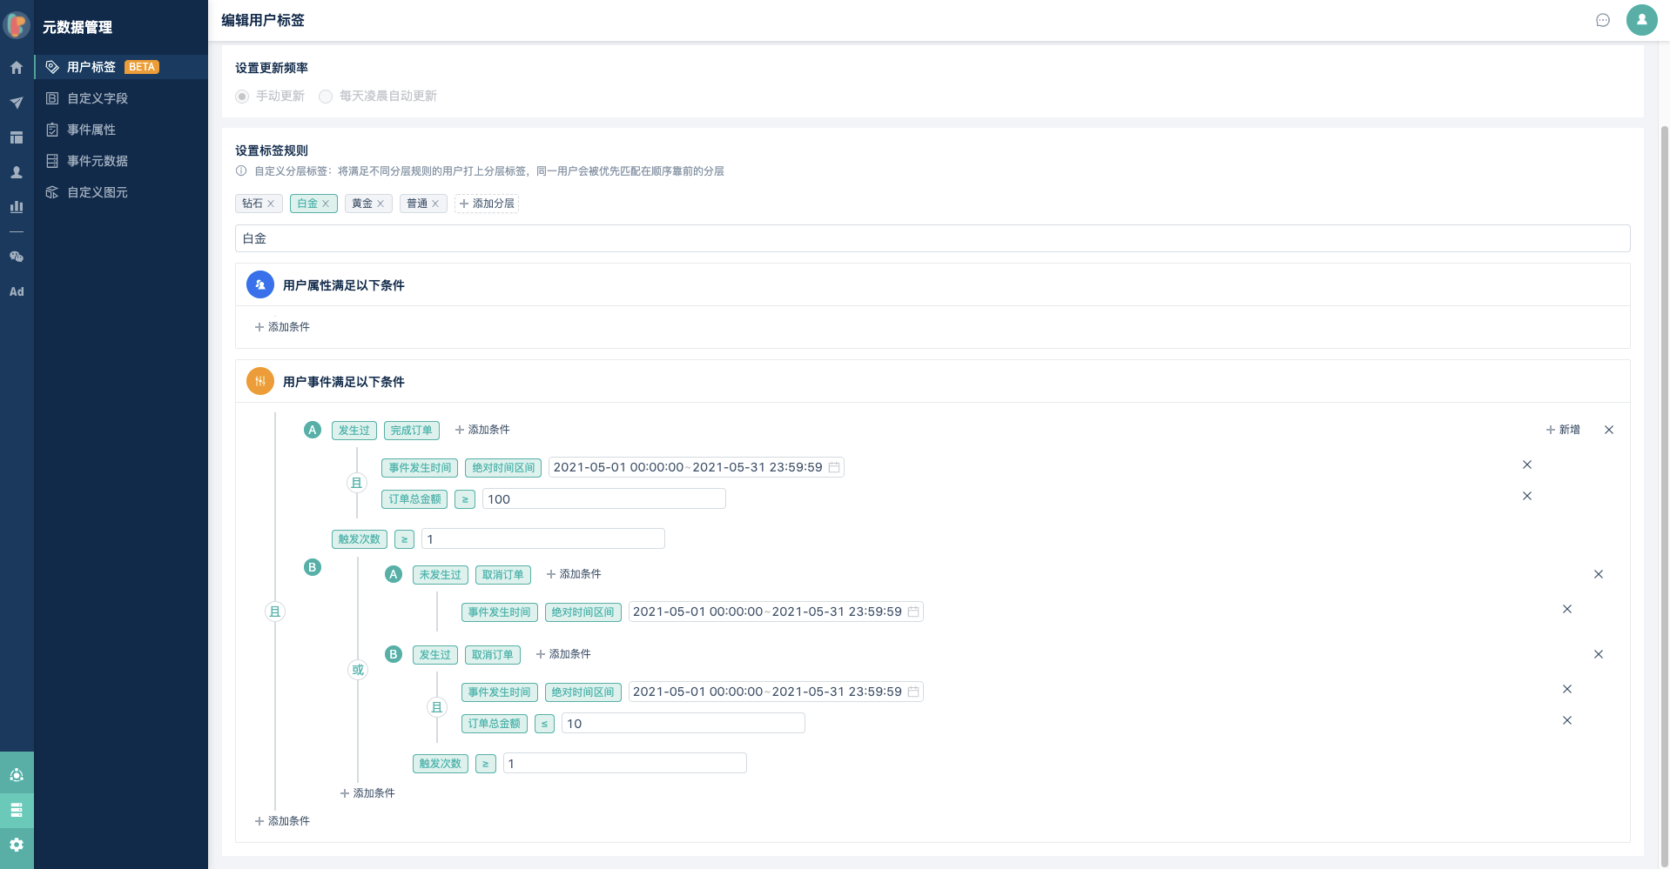Click 添加条件 beside 未发生过 取消订单

pos(574,574)
